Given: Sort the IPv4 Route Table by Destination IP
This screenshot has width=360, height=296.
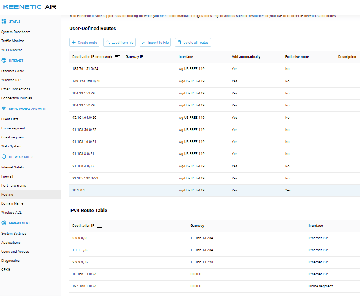Looking at the screenshot, I should pos(99,226).
